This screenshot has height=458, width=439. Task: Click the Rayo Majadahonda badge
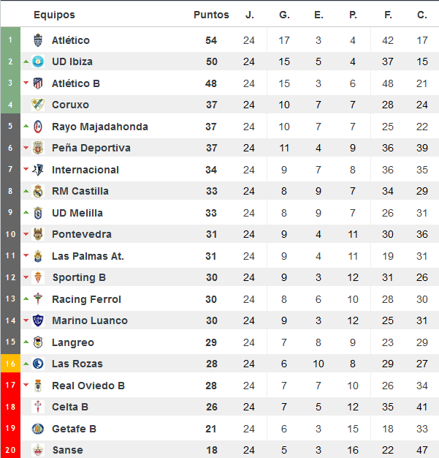click(38, 127)
